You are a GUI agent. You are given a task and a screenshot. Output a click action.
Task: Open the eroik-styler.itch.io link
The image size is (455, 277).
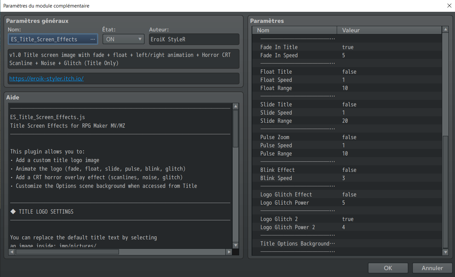(47, 79)
